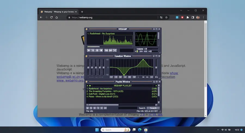Open the www. webamp.org link
Image resolution: width=245 pixels, height=133 pixels.
coord(70,80)
